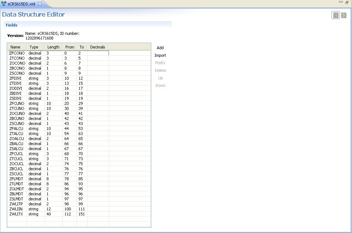Move field up with Up button

pyautogui.click(x=160, y=78)
